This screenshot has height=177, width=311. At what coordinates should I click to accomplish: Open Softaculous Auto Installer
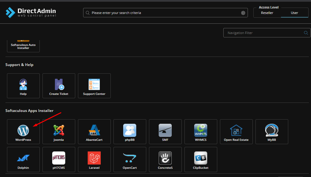coord(23,46)
